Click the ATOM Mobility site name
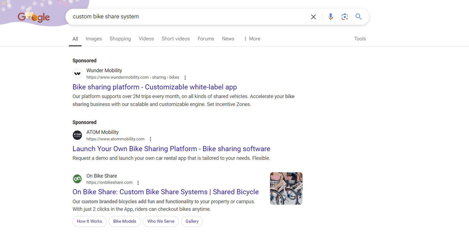 coord(103,132)
